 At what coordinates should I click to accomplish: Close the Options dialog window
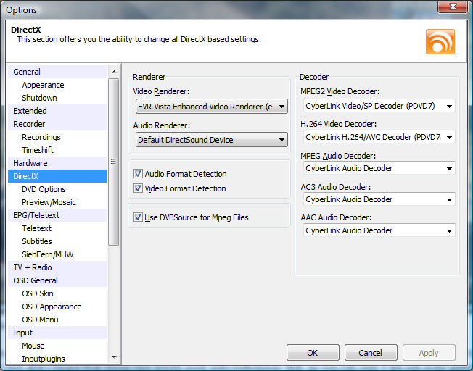453,7
